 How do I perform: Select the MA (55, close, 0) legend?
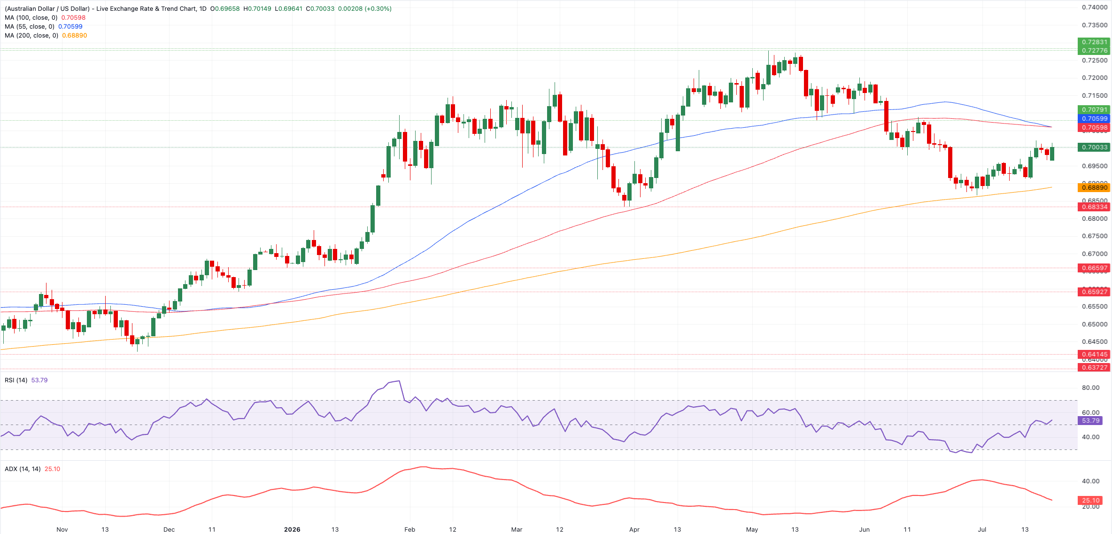pos(44,26)
